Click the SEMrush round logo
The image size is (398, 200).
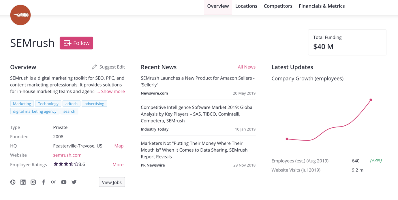pos(20,15)
